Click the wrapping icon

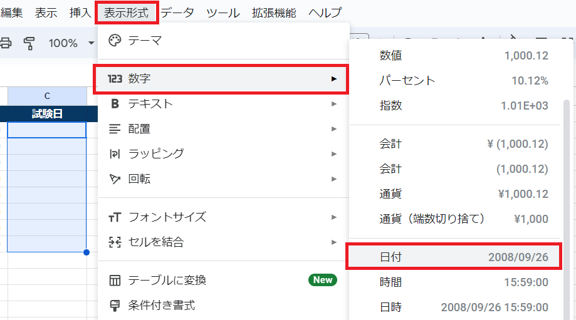pyautogui.click(x=115, y=154)
